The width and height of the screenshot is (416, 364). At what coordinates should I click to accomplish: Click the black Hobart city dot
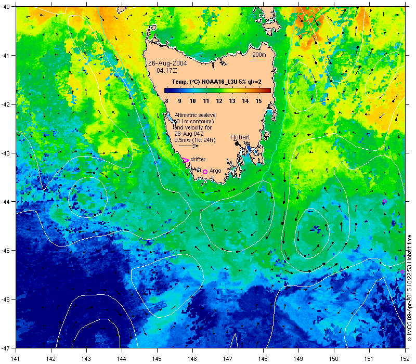pyautogui.click(x=237, y=144)
